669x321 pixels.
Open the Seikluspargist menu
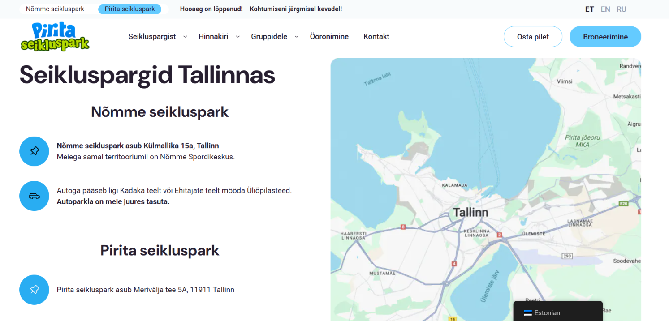152,37
